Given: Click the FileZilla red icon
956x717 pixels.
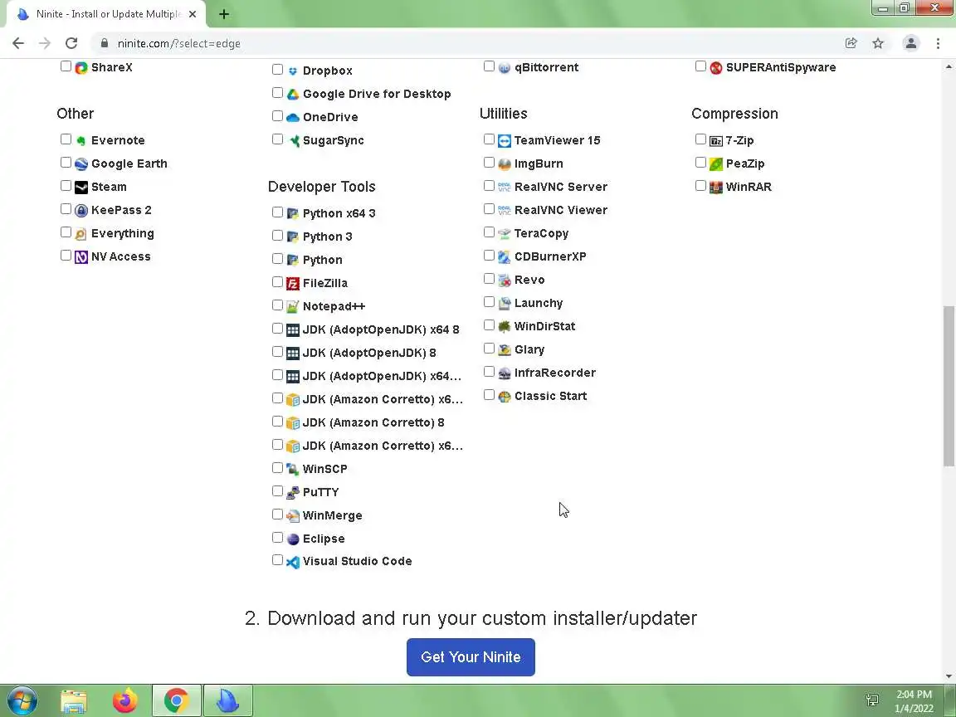Looking at the screenshot, I should [293, 284].
